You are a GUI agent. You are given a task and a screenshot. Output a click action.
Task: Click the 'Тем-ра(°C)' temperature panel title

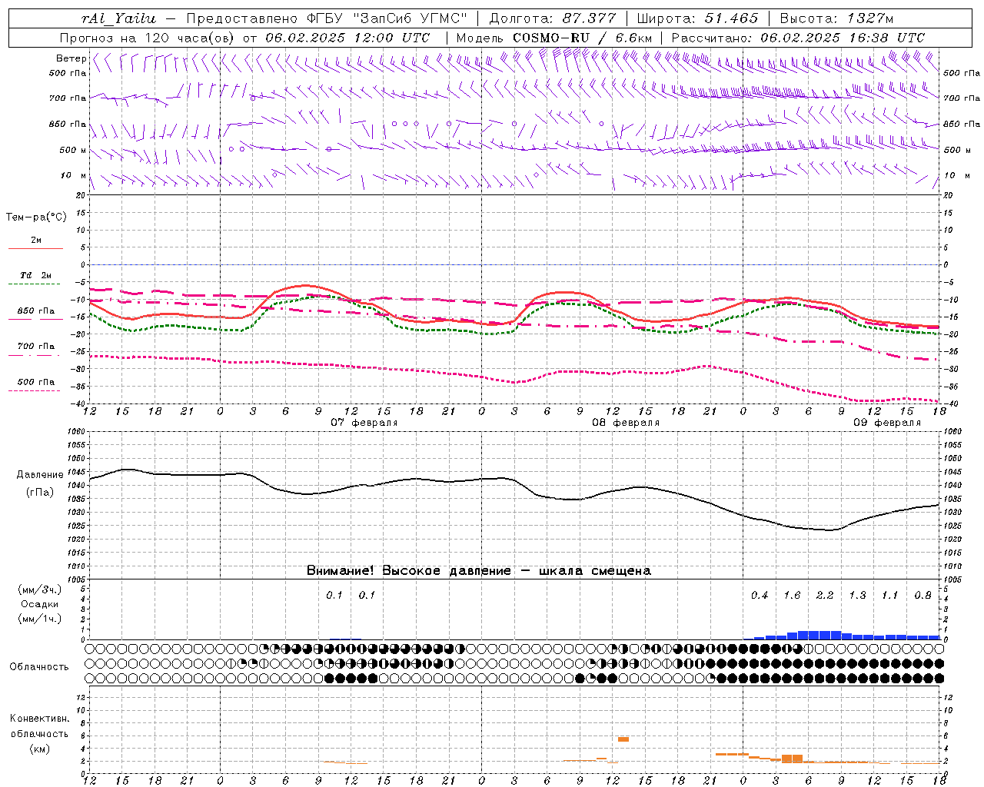click(36, 218)
